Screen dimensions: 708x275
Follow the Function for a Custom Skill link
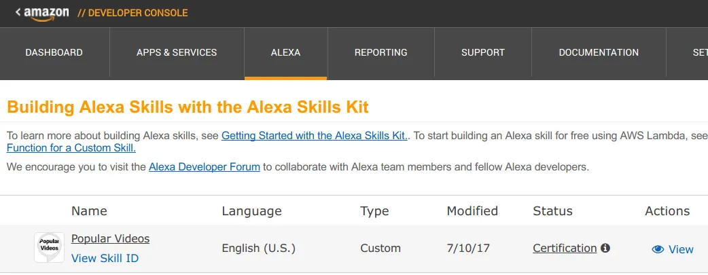(71, 148)
